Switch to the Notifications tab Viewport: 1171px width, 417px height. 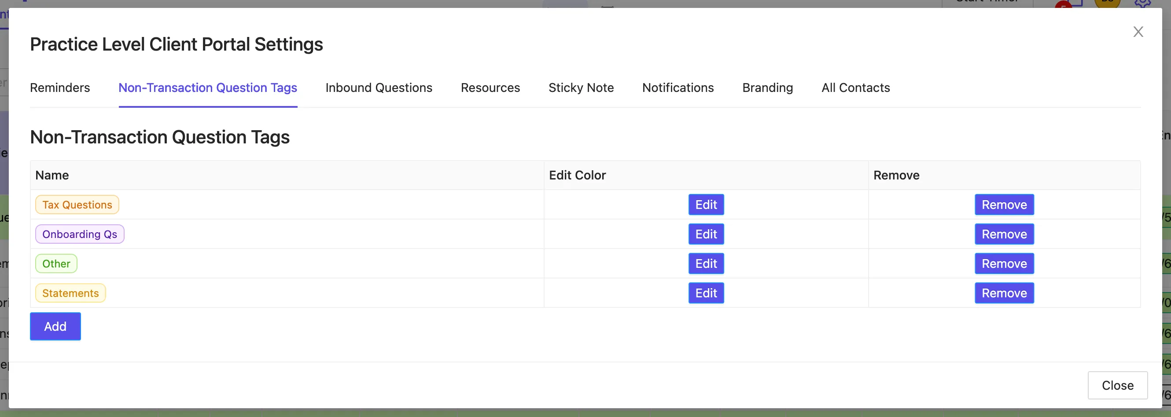(x=678, y=88)
